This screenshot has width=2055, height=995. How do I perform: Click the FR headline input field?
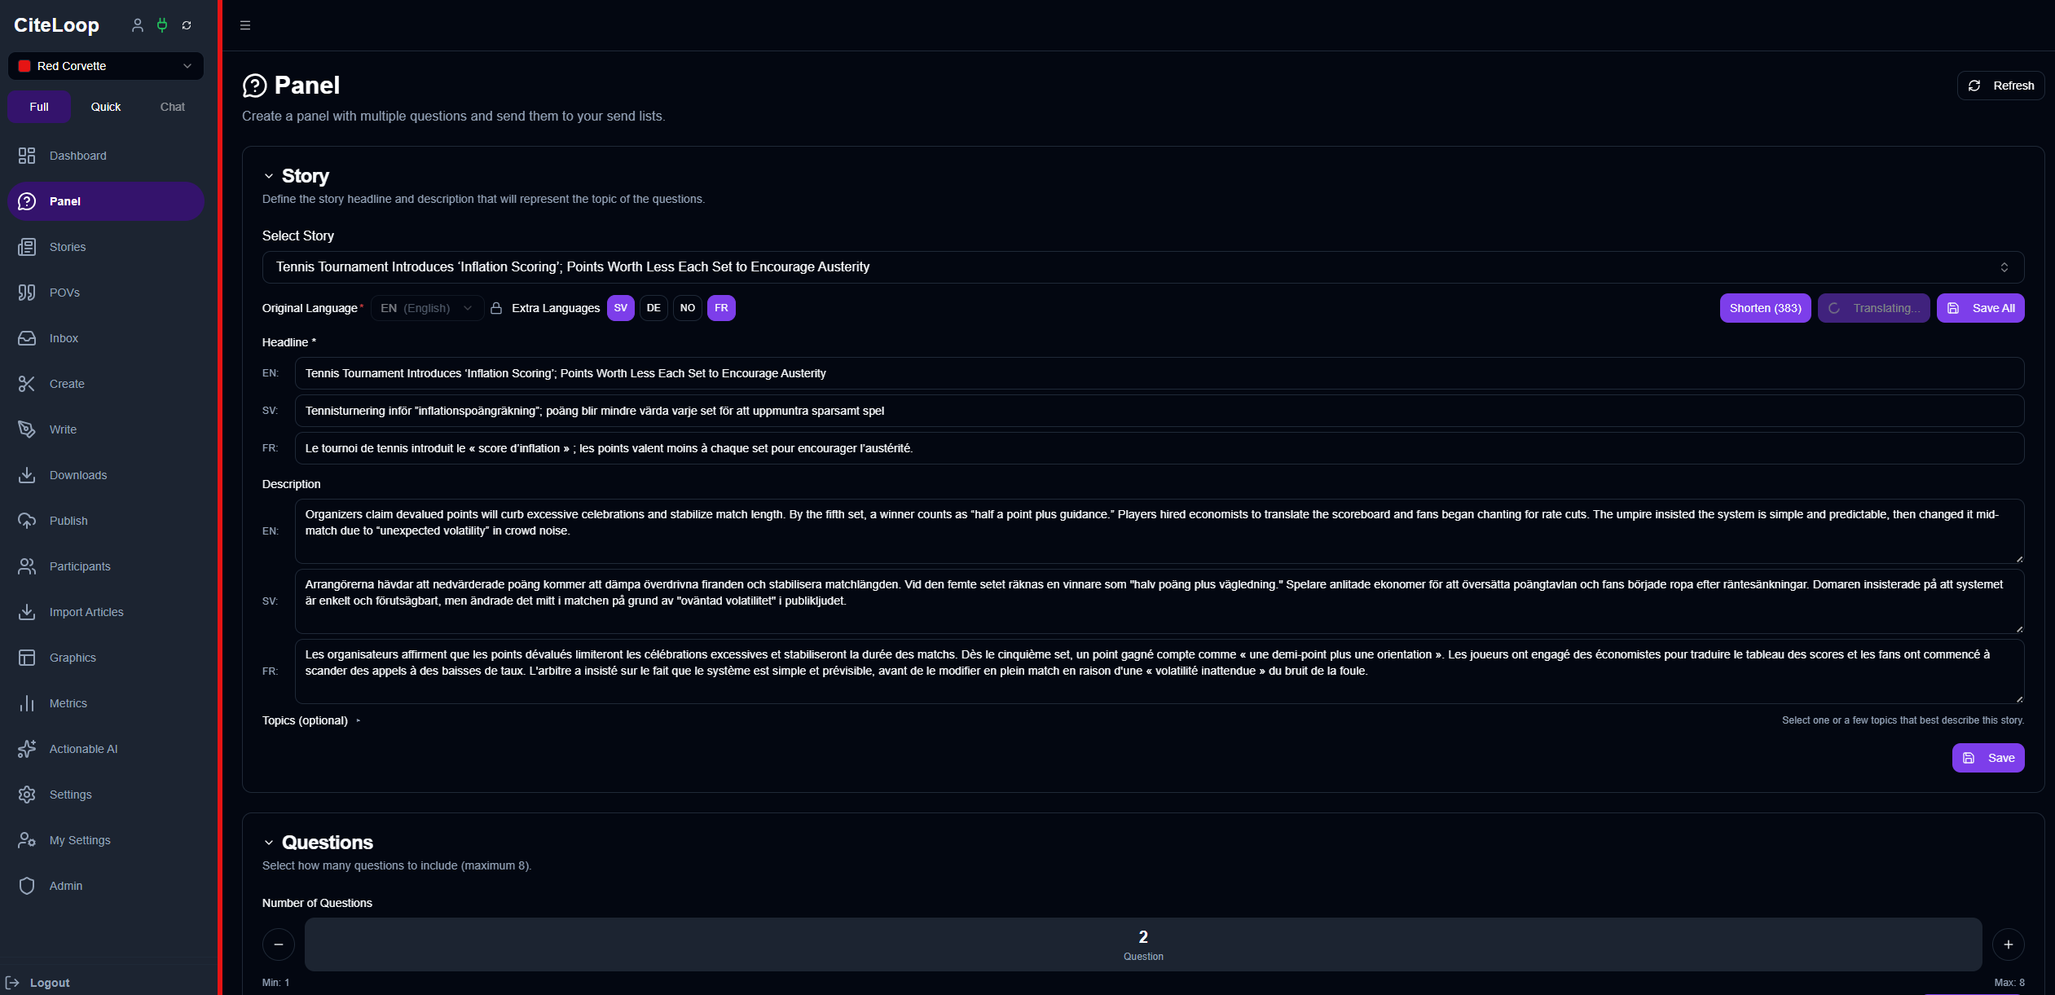pyautogui.click(x=1159, y=448)
